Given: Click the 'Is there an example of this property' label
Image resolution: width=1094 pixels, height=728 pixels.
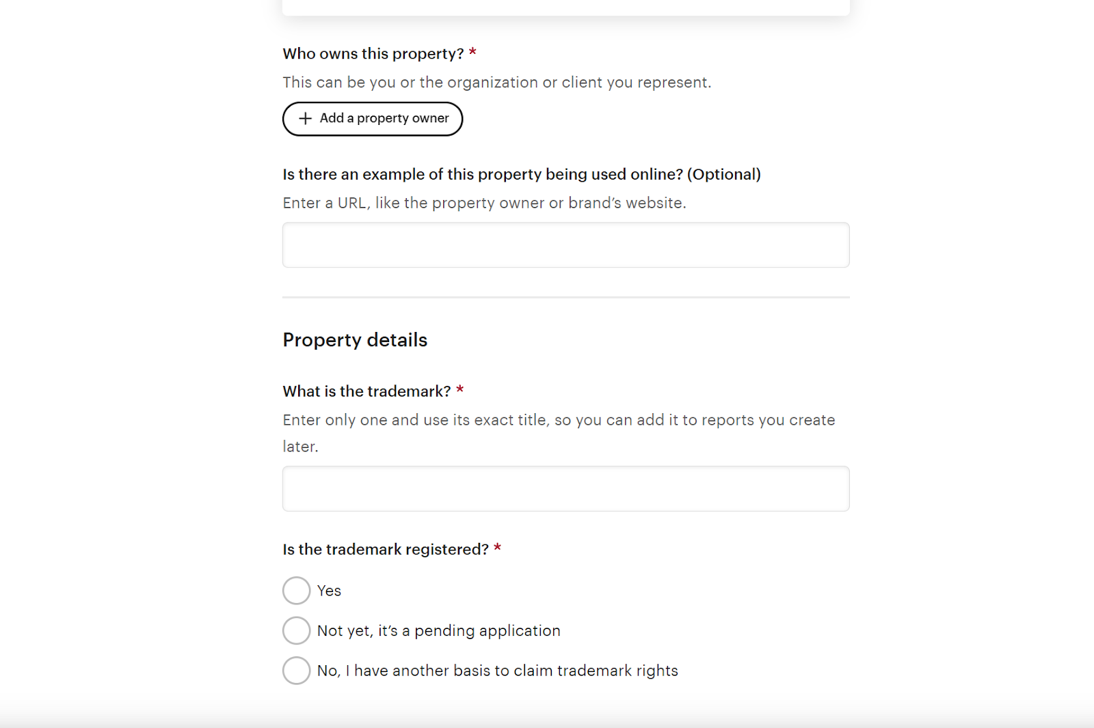Looking at the screenshot, I should tap(522, 175).
